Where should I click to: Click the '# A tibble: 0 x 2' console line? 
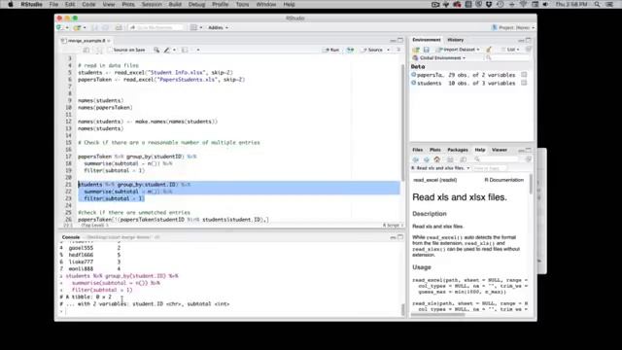pyautogui.click(x=86, y=297)
